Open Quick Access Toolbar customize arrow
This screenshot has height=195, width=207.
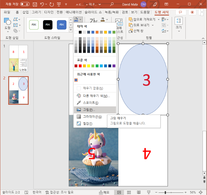(x=66, y=4)
